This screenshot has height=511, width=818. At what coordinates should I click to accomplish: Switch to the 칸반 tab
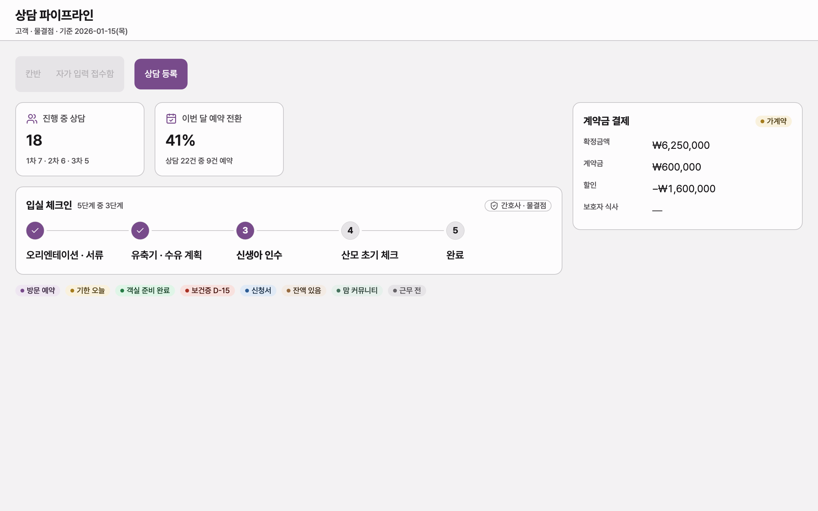click(x=33, y=74)
